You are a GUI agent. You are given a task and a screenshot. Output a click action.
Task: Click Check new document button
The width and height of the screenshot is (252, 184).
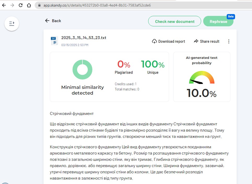[175, 21]
